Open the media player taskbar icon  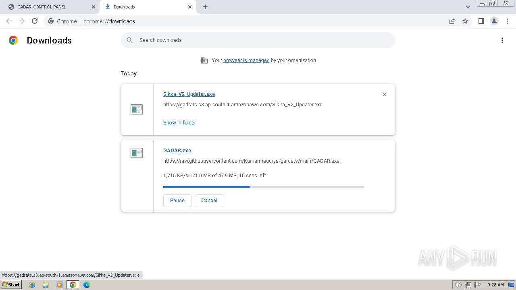pos(59,285)
